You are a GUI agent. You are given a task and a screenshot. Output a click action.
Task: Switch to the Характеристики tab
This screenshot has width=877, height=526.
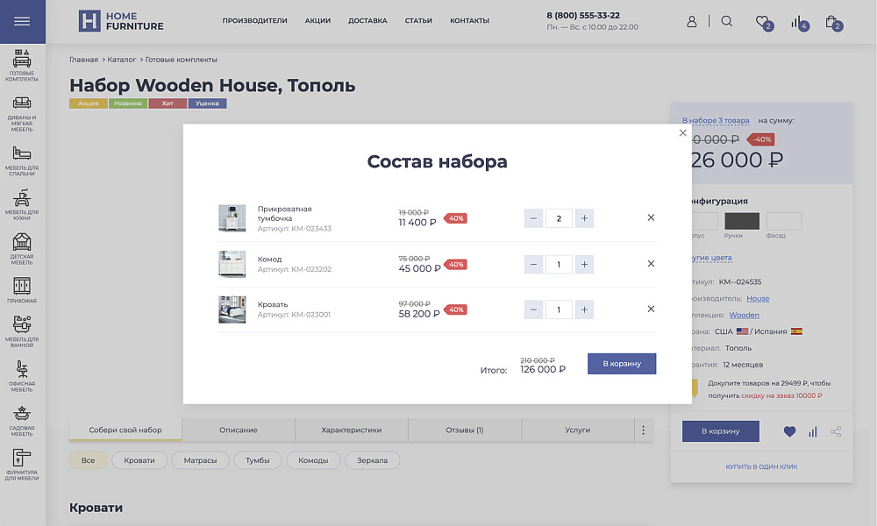pyautogui.click(x=353, y=430)
